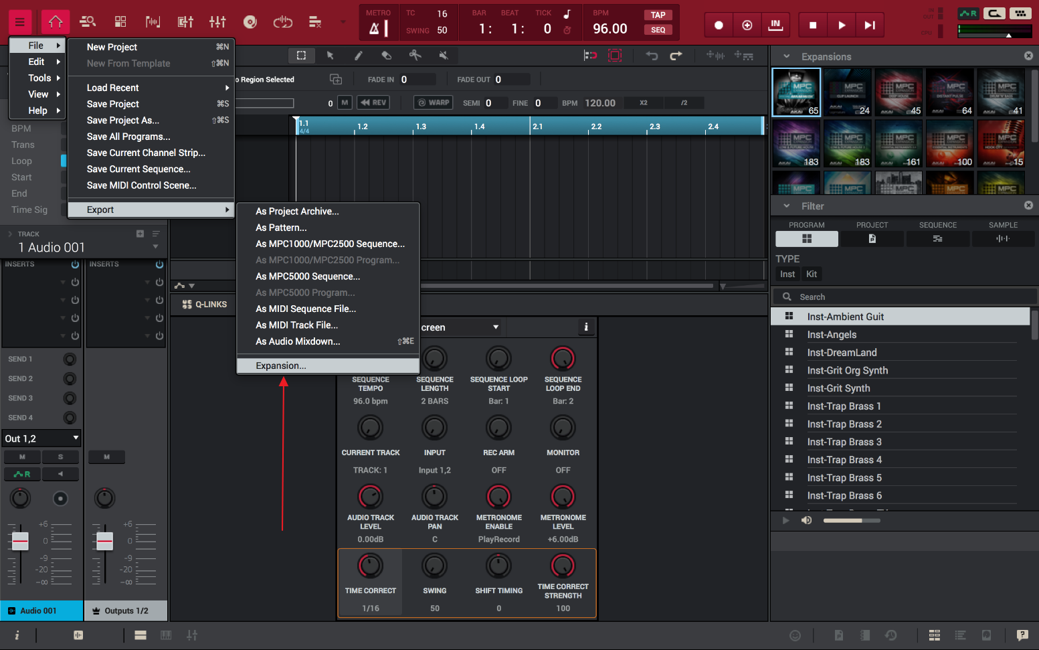This screenshot has height=650, width=1039.
Task: Filter by PROJECT file type icon
Action: [x=872, y=239]
